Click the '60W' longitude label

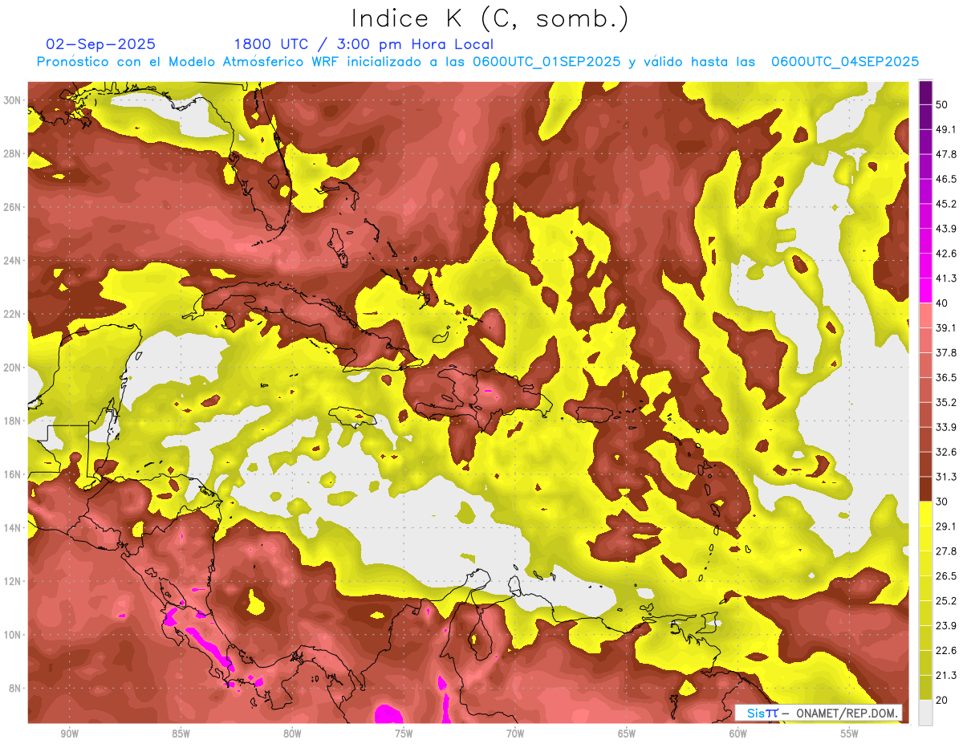coord(737,734)
